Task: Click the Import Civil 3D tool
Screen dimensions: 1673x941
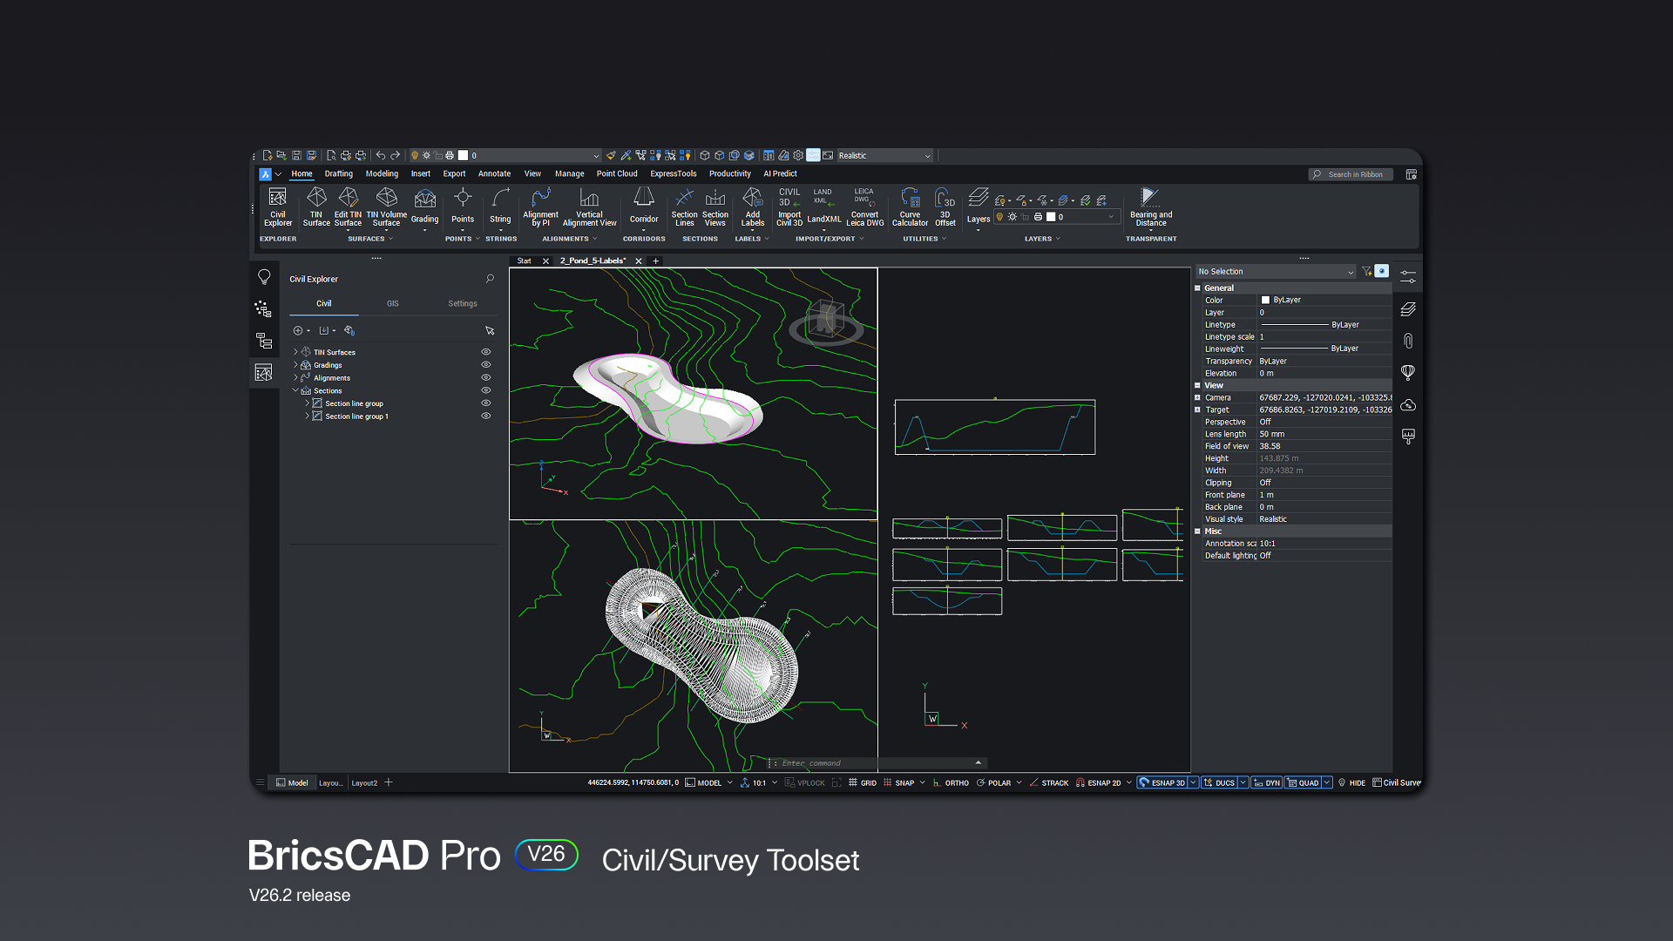Action: tap(789, 209)
